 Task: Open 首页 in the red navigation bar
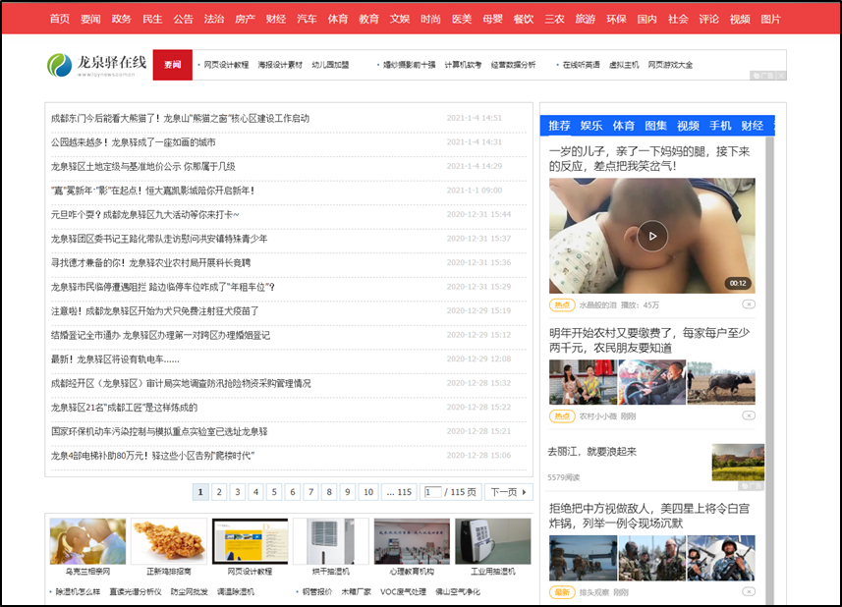click(60, 20)
